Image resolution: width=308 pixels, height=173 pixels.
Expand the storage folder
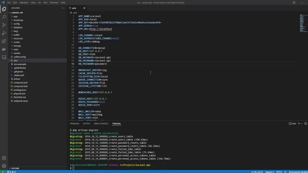38,46
